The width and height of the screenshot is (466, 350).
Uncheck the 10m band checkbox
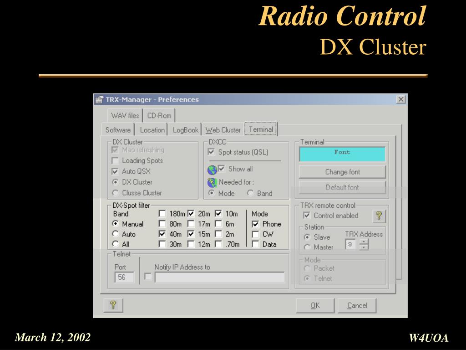[218, 214]
